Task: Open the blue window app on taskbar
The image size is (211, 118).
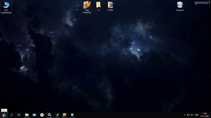Action: (34, 115)
